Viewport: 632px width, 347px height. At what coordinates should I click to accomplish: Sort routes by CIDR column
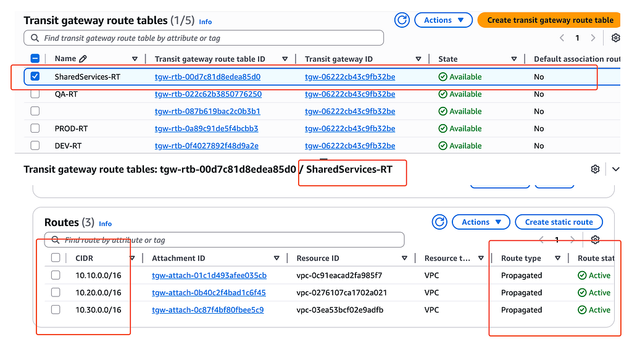(x=132, y=258)
